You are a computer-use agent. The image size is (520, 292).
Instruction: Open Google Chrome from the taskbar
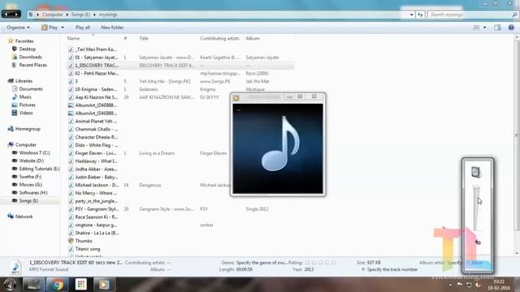[x=58, y=285]
